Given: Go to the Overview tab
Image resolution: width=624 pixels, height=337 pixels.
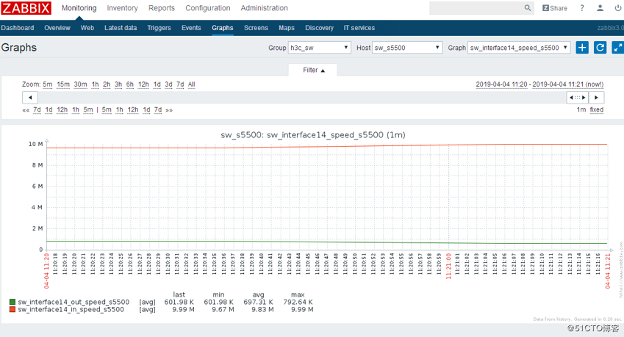Looking at the screenshot, I should (57, 28).
